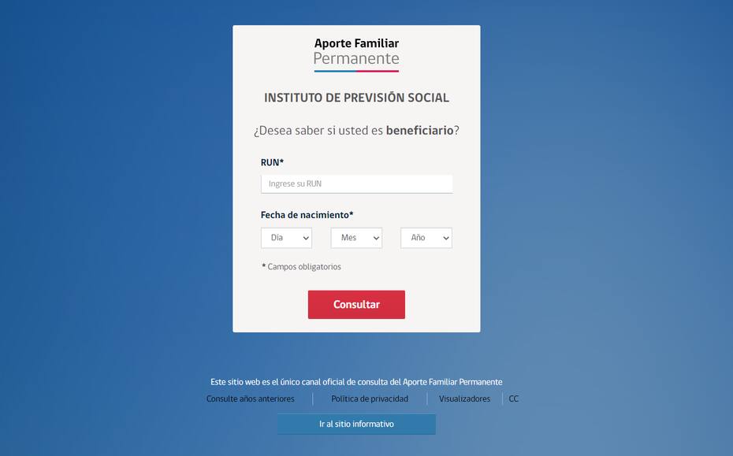The image size is (733, 456).
Task: Open the Año dropdown
Action: point(426,238)
